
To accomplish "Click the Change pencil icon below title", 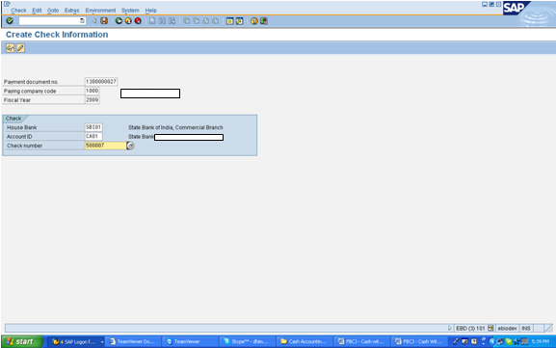I will point(20,48).
